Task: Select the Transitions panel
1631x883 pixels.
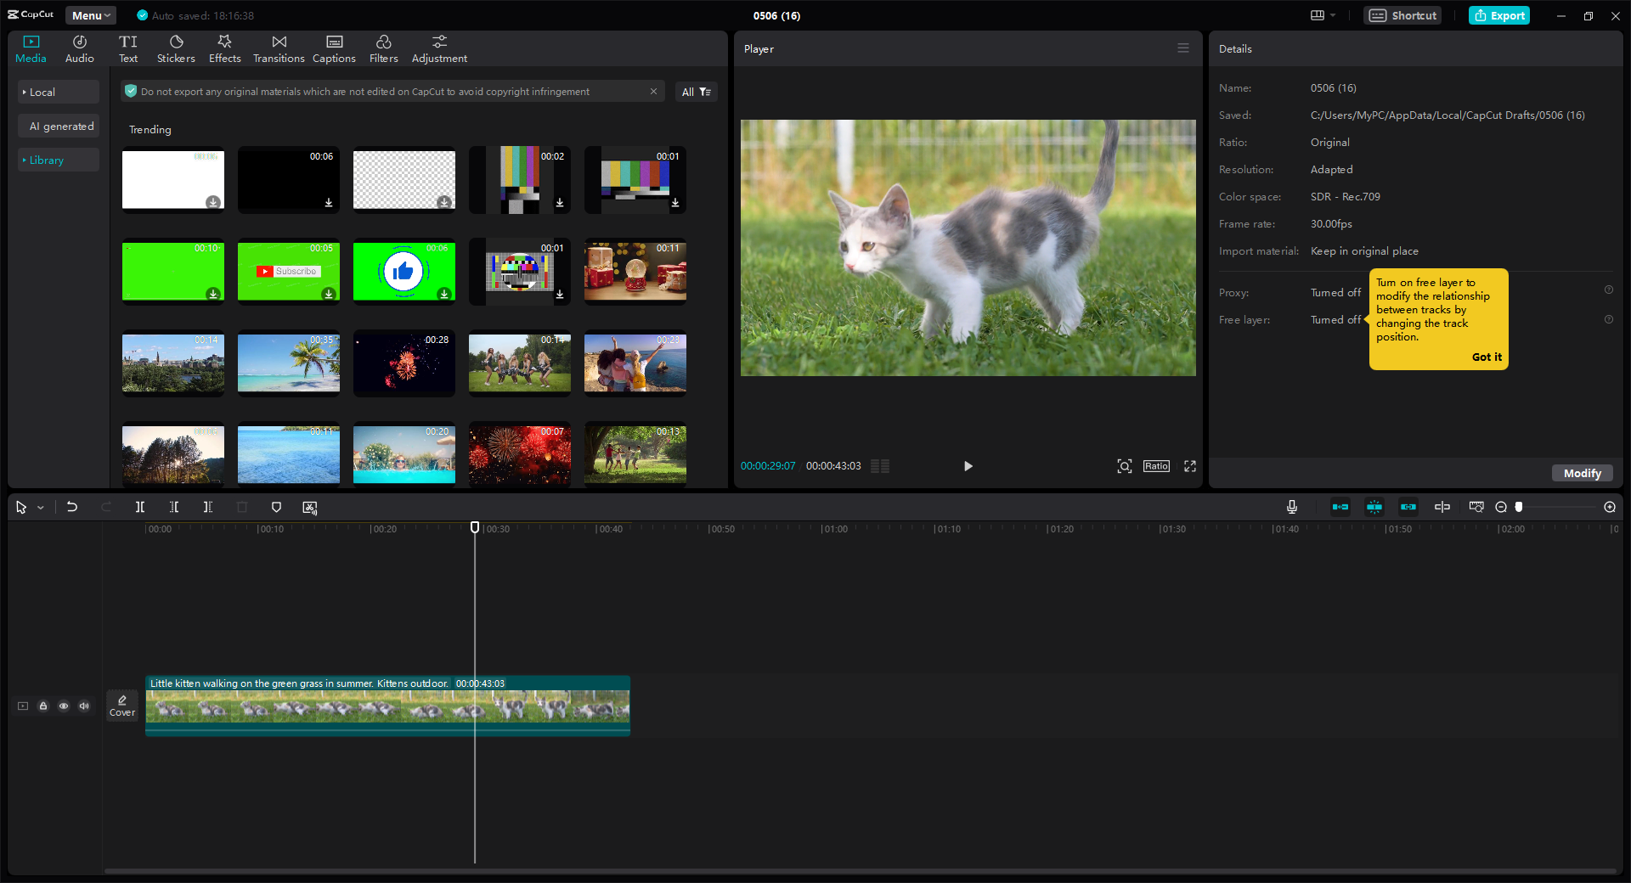Action: [279, 48]
